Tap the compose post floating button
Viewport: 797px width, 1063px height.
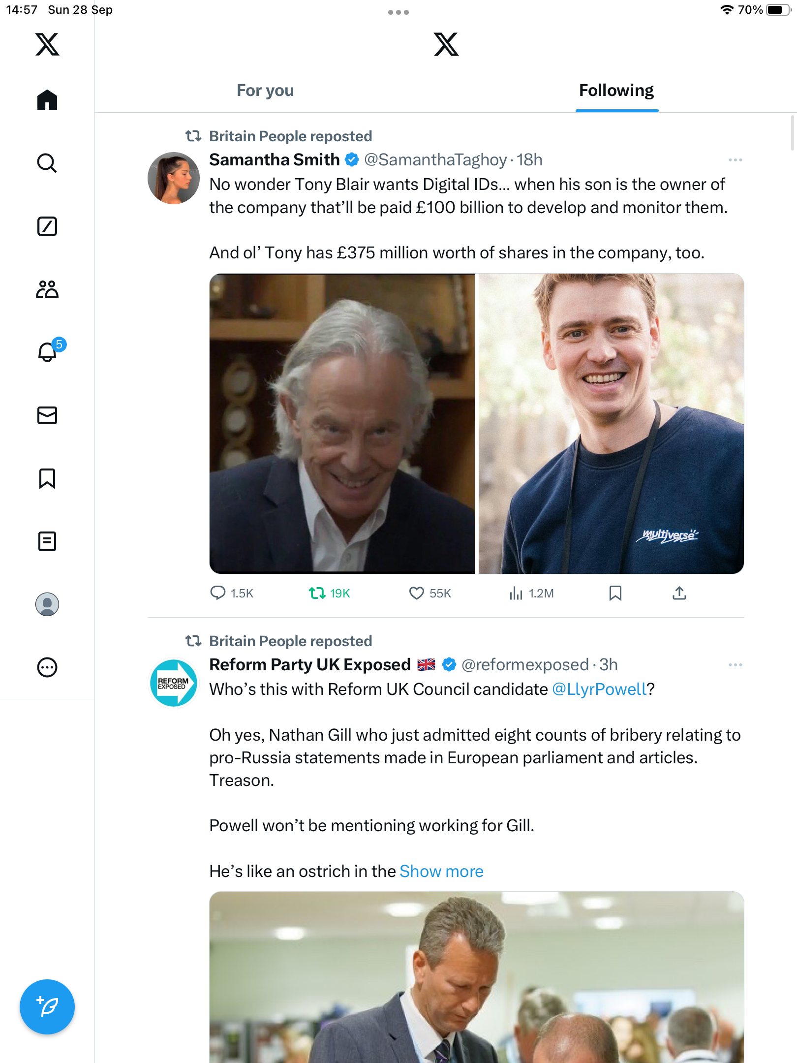47,1006
